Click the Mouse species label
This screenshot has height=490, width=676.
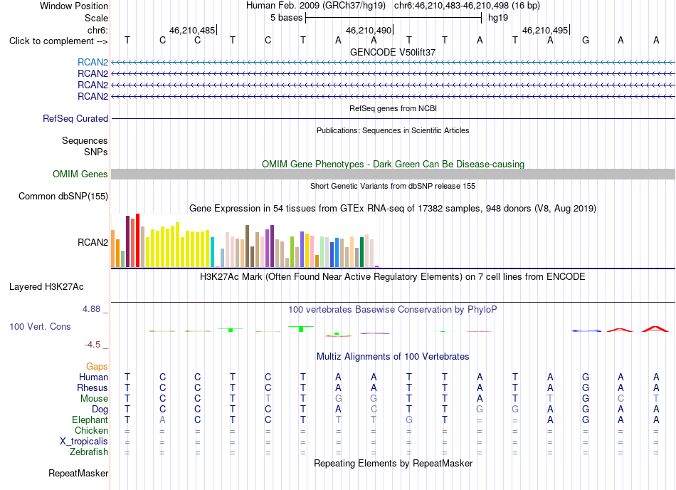pyautogui.click(x=95, y=399)
